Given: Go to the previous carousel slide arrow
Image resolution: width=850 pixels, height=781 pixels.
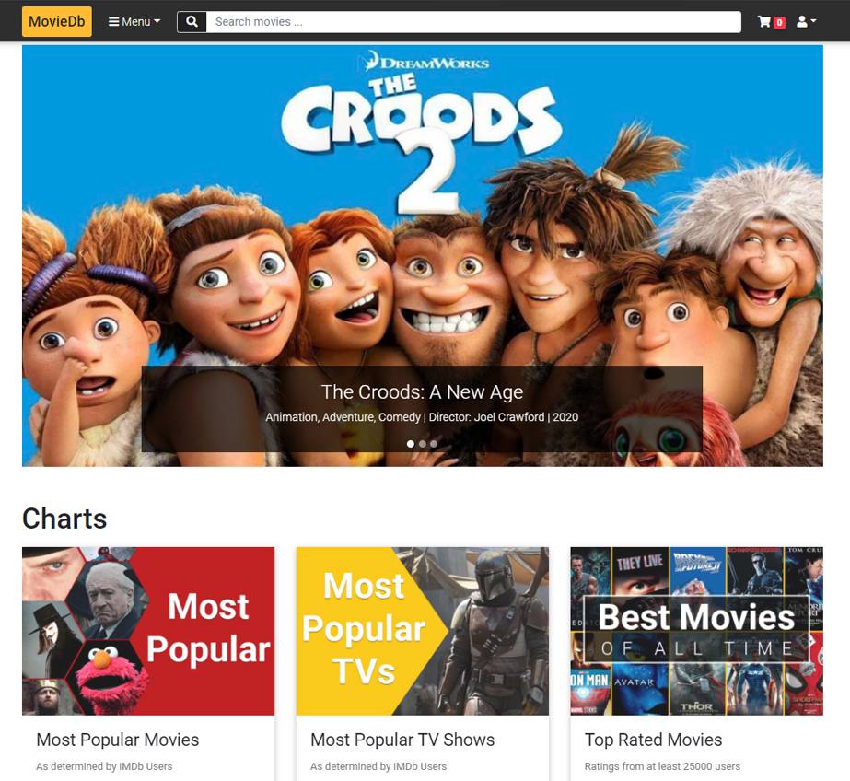Looking at the screenshot, I should pos(82,253).
